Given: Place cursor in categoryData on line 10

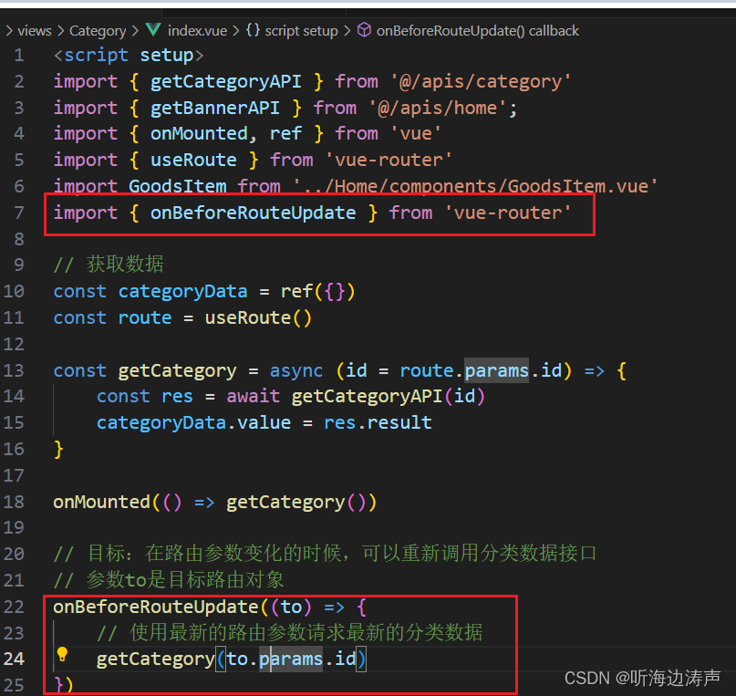Looking at the screenshot, I should (x=182, y=291).
